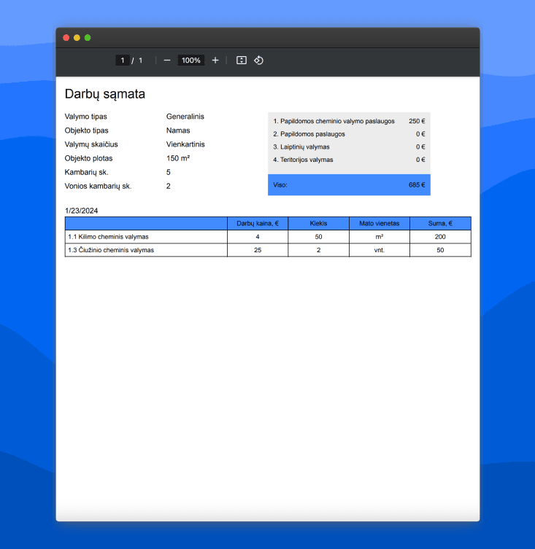Click the zoom in plus button
Image resolution: width=535 pixels, height=549 pixels.
[x=215, y=61]
